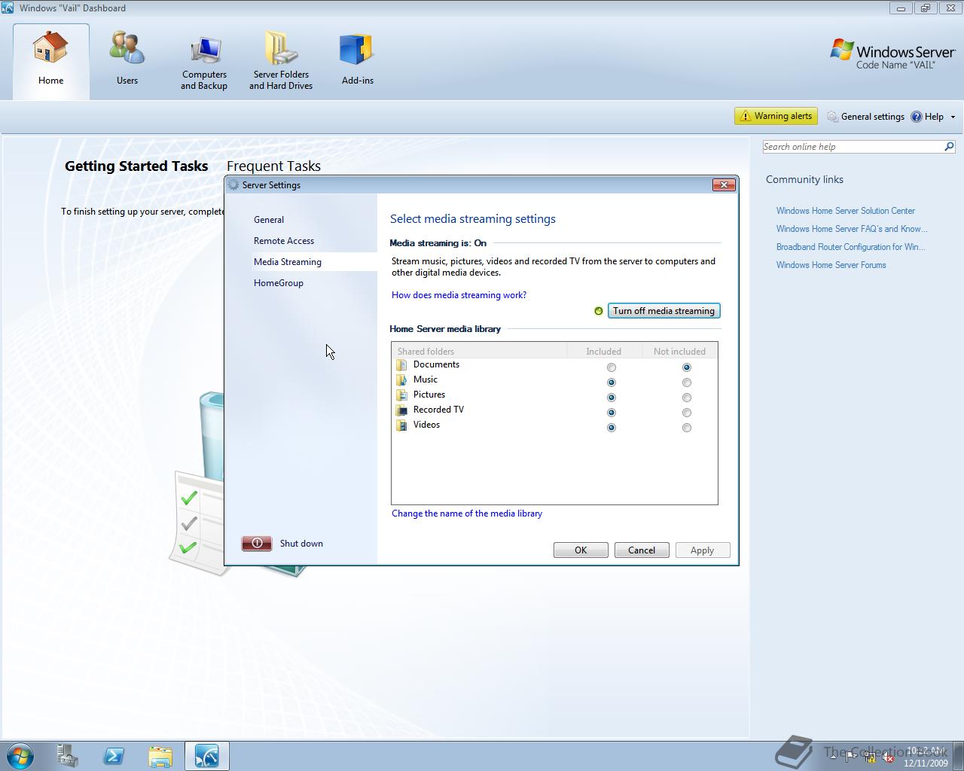This screenshot has height=771, width=964.
Task: Close the Server Settings dialog
Action: click(x=724, y=185)
